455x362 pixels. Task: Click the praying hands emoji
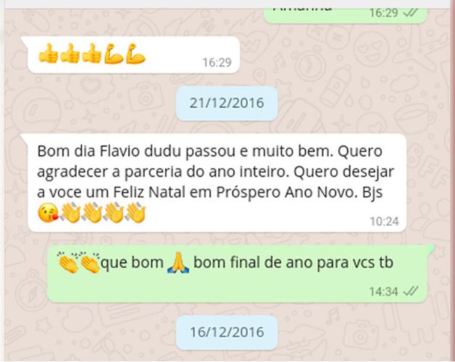[178, 263]
